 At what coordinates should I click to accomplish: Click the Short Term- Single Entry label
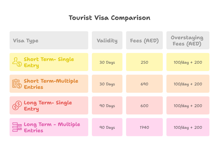(x=49, y=62)
